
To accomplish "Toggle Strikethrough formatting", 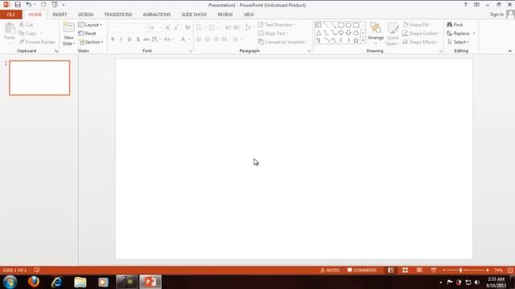I will [146, 39].
